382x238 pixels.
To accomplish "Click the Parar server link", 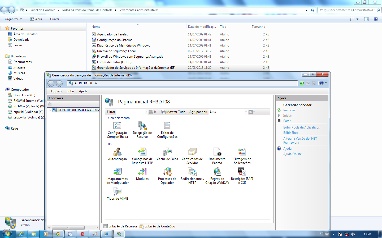I will (287, 121).
